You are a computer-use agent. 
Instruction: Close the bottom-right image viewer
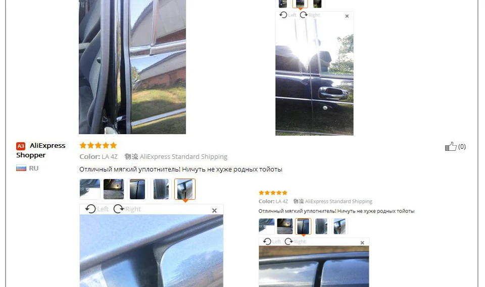tap(362, 243)
